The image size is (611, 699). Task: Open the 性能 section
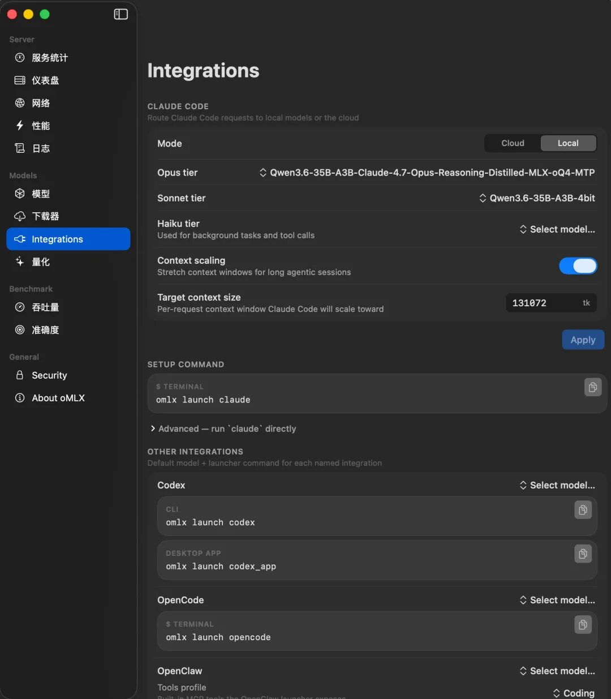pos(68,126)
